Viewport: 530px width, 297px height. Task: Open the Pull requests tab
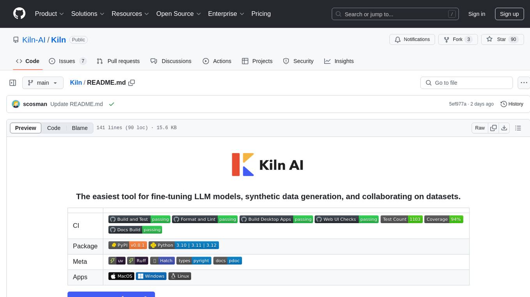(x=118, y=61)
